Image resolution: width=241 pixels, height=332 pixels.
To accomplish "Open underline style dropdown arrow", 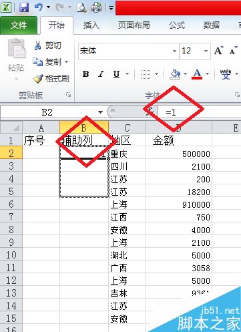I will coord(128,73).
